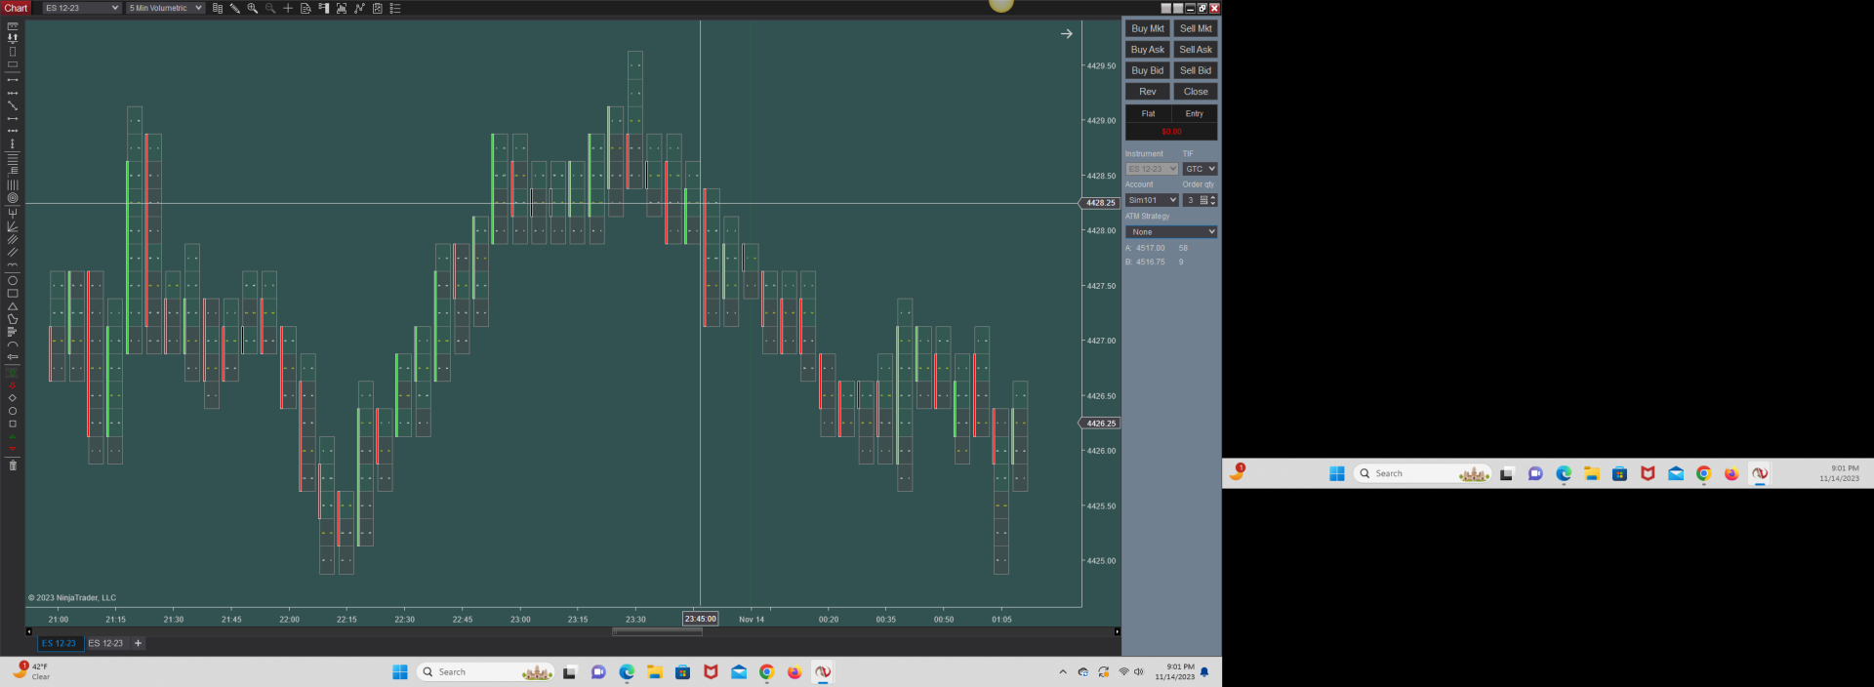Toggle the data box icon in toolbar
Image resolution: width=1874 pixels, height=687 pixels.
(306, 8)
